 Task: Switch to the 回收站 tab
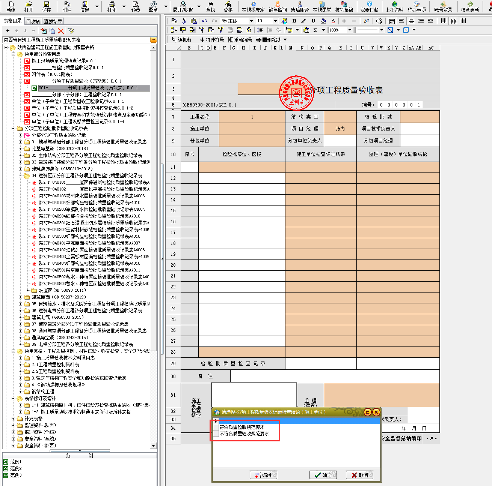tap(33, 21)
